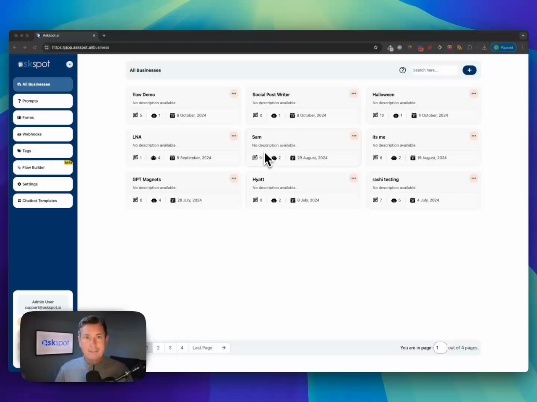The height and width of the screenshot is (402, 537).
Task: Click chat count icon on LNA card
Action: click(x=136, y=158)
